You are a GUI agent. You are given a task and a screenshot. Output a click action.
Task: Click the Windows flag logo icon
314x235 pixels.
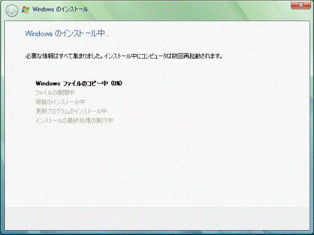click(x=25, y=10)
